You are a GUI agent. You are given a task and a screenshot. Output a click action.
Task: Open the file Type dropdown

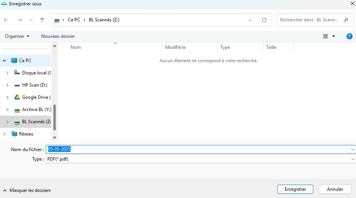[x=200, y=159]
